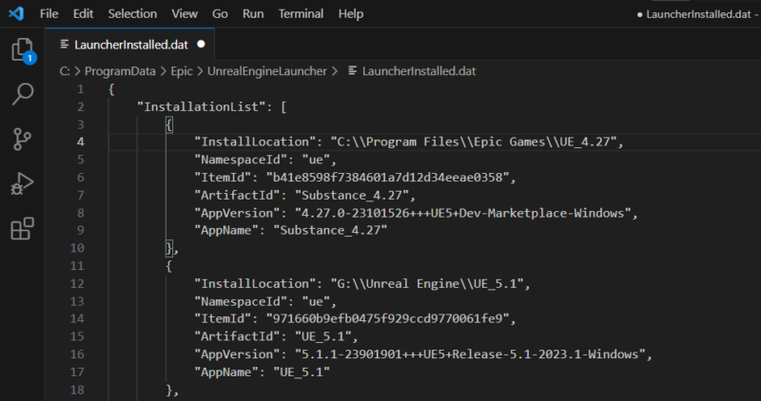Screen dimensions: 761x401
Task: Click the ItemId value 971660b9efb0475f929ccd9770061fe9
Action: pyautogui.click(x=387, y=318)
